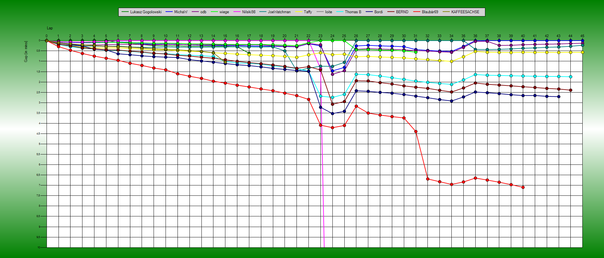Click Thomas B cyan point at lap 24

[332, 97]
